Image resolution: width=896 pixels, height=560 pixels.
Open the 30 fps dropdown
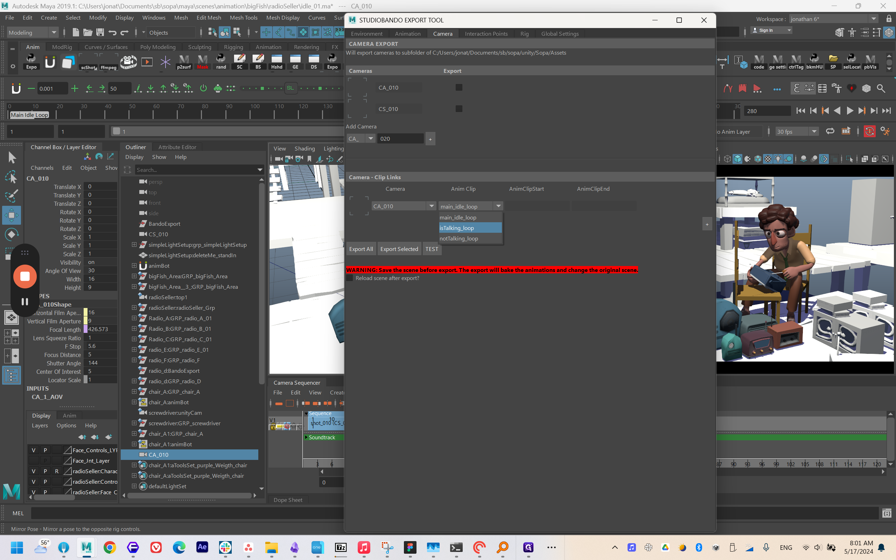click(814, 132)
